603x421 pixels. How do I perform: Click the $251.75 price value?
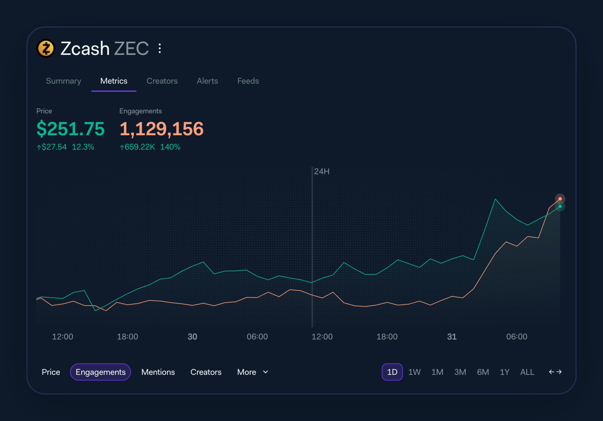[70, 129]
